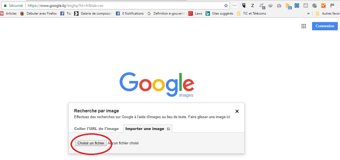Open the film reel extension icon
This screenshot has height=160, width=340.
click(315, 6)
